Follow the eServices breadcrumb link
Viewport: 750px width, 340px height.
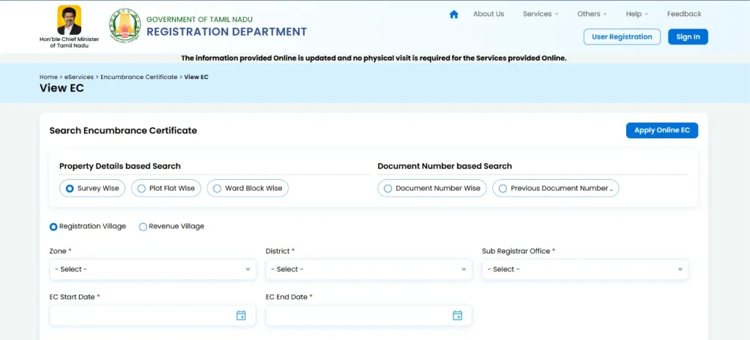pos(79,77)
